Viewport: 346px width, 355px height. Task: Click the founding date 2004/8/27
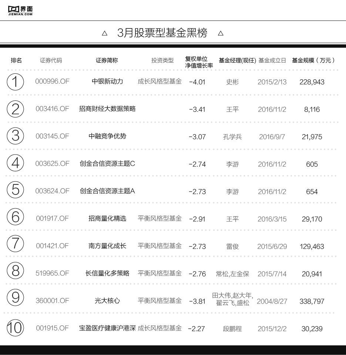tap(272, 301)
